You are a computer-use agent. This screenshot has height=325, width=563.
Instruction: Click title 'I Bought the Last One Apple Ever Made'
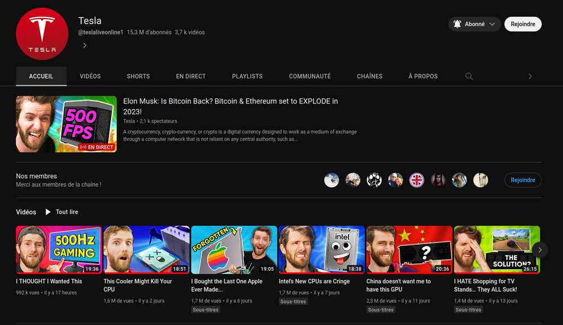coord(227,285)
